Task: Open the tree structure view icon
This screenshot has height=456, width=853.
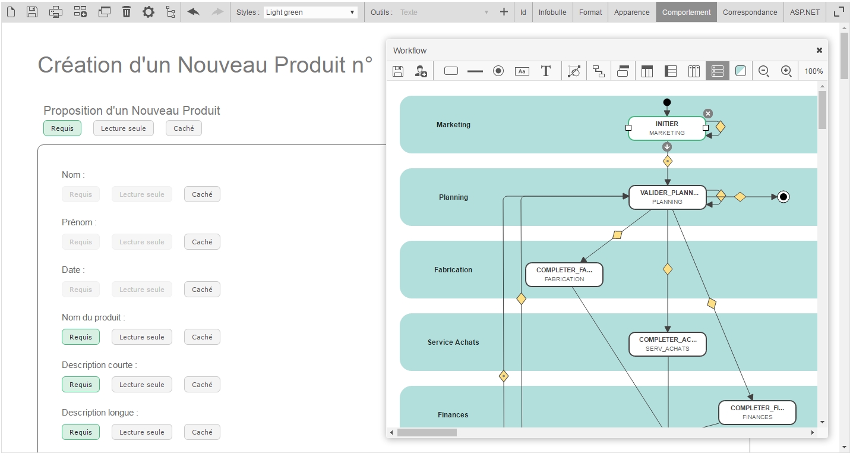Action: pyautogui.click(x=170, y=12)
